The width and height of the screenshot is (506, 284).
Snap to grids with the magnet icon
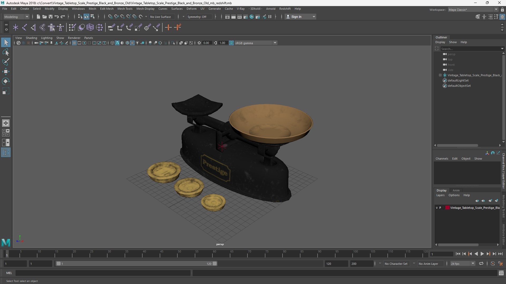click(x=110, y=17)
